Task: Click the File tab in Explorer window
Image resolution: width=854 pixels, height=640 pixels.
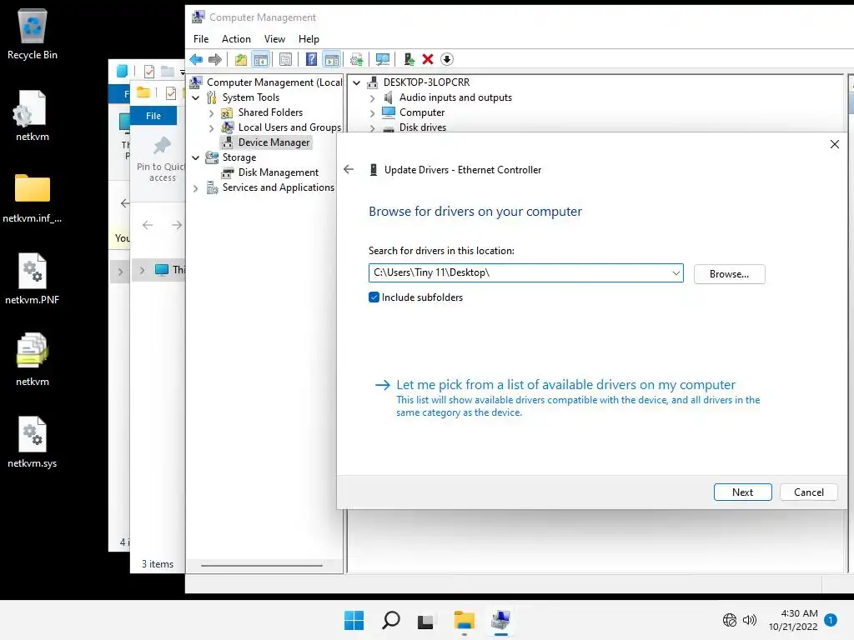Action: point(153,115)
